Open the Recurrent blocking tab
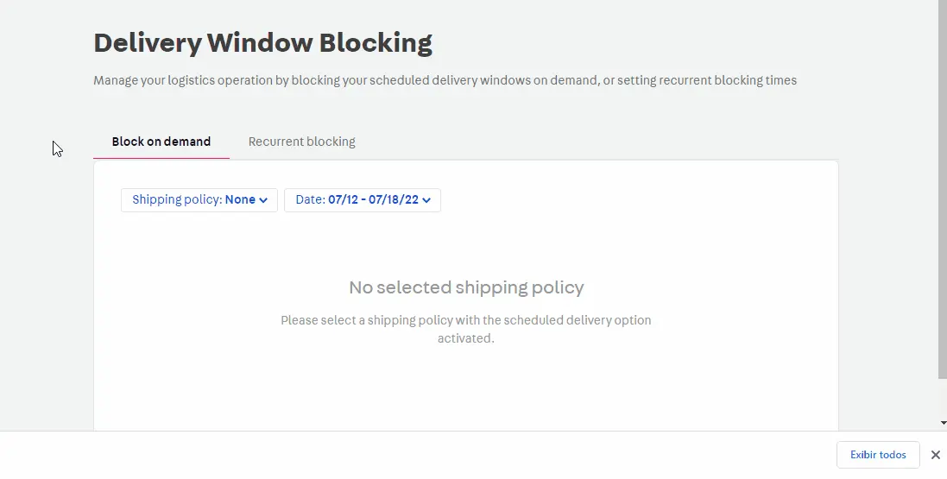This screenshot has width=947, height=479. [301, 142]
